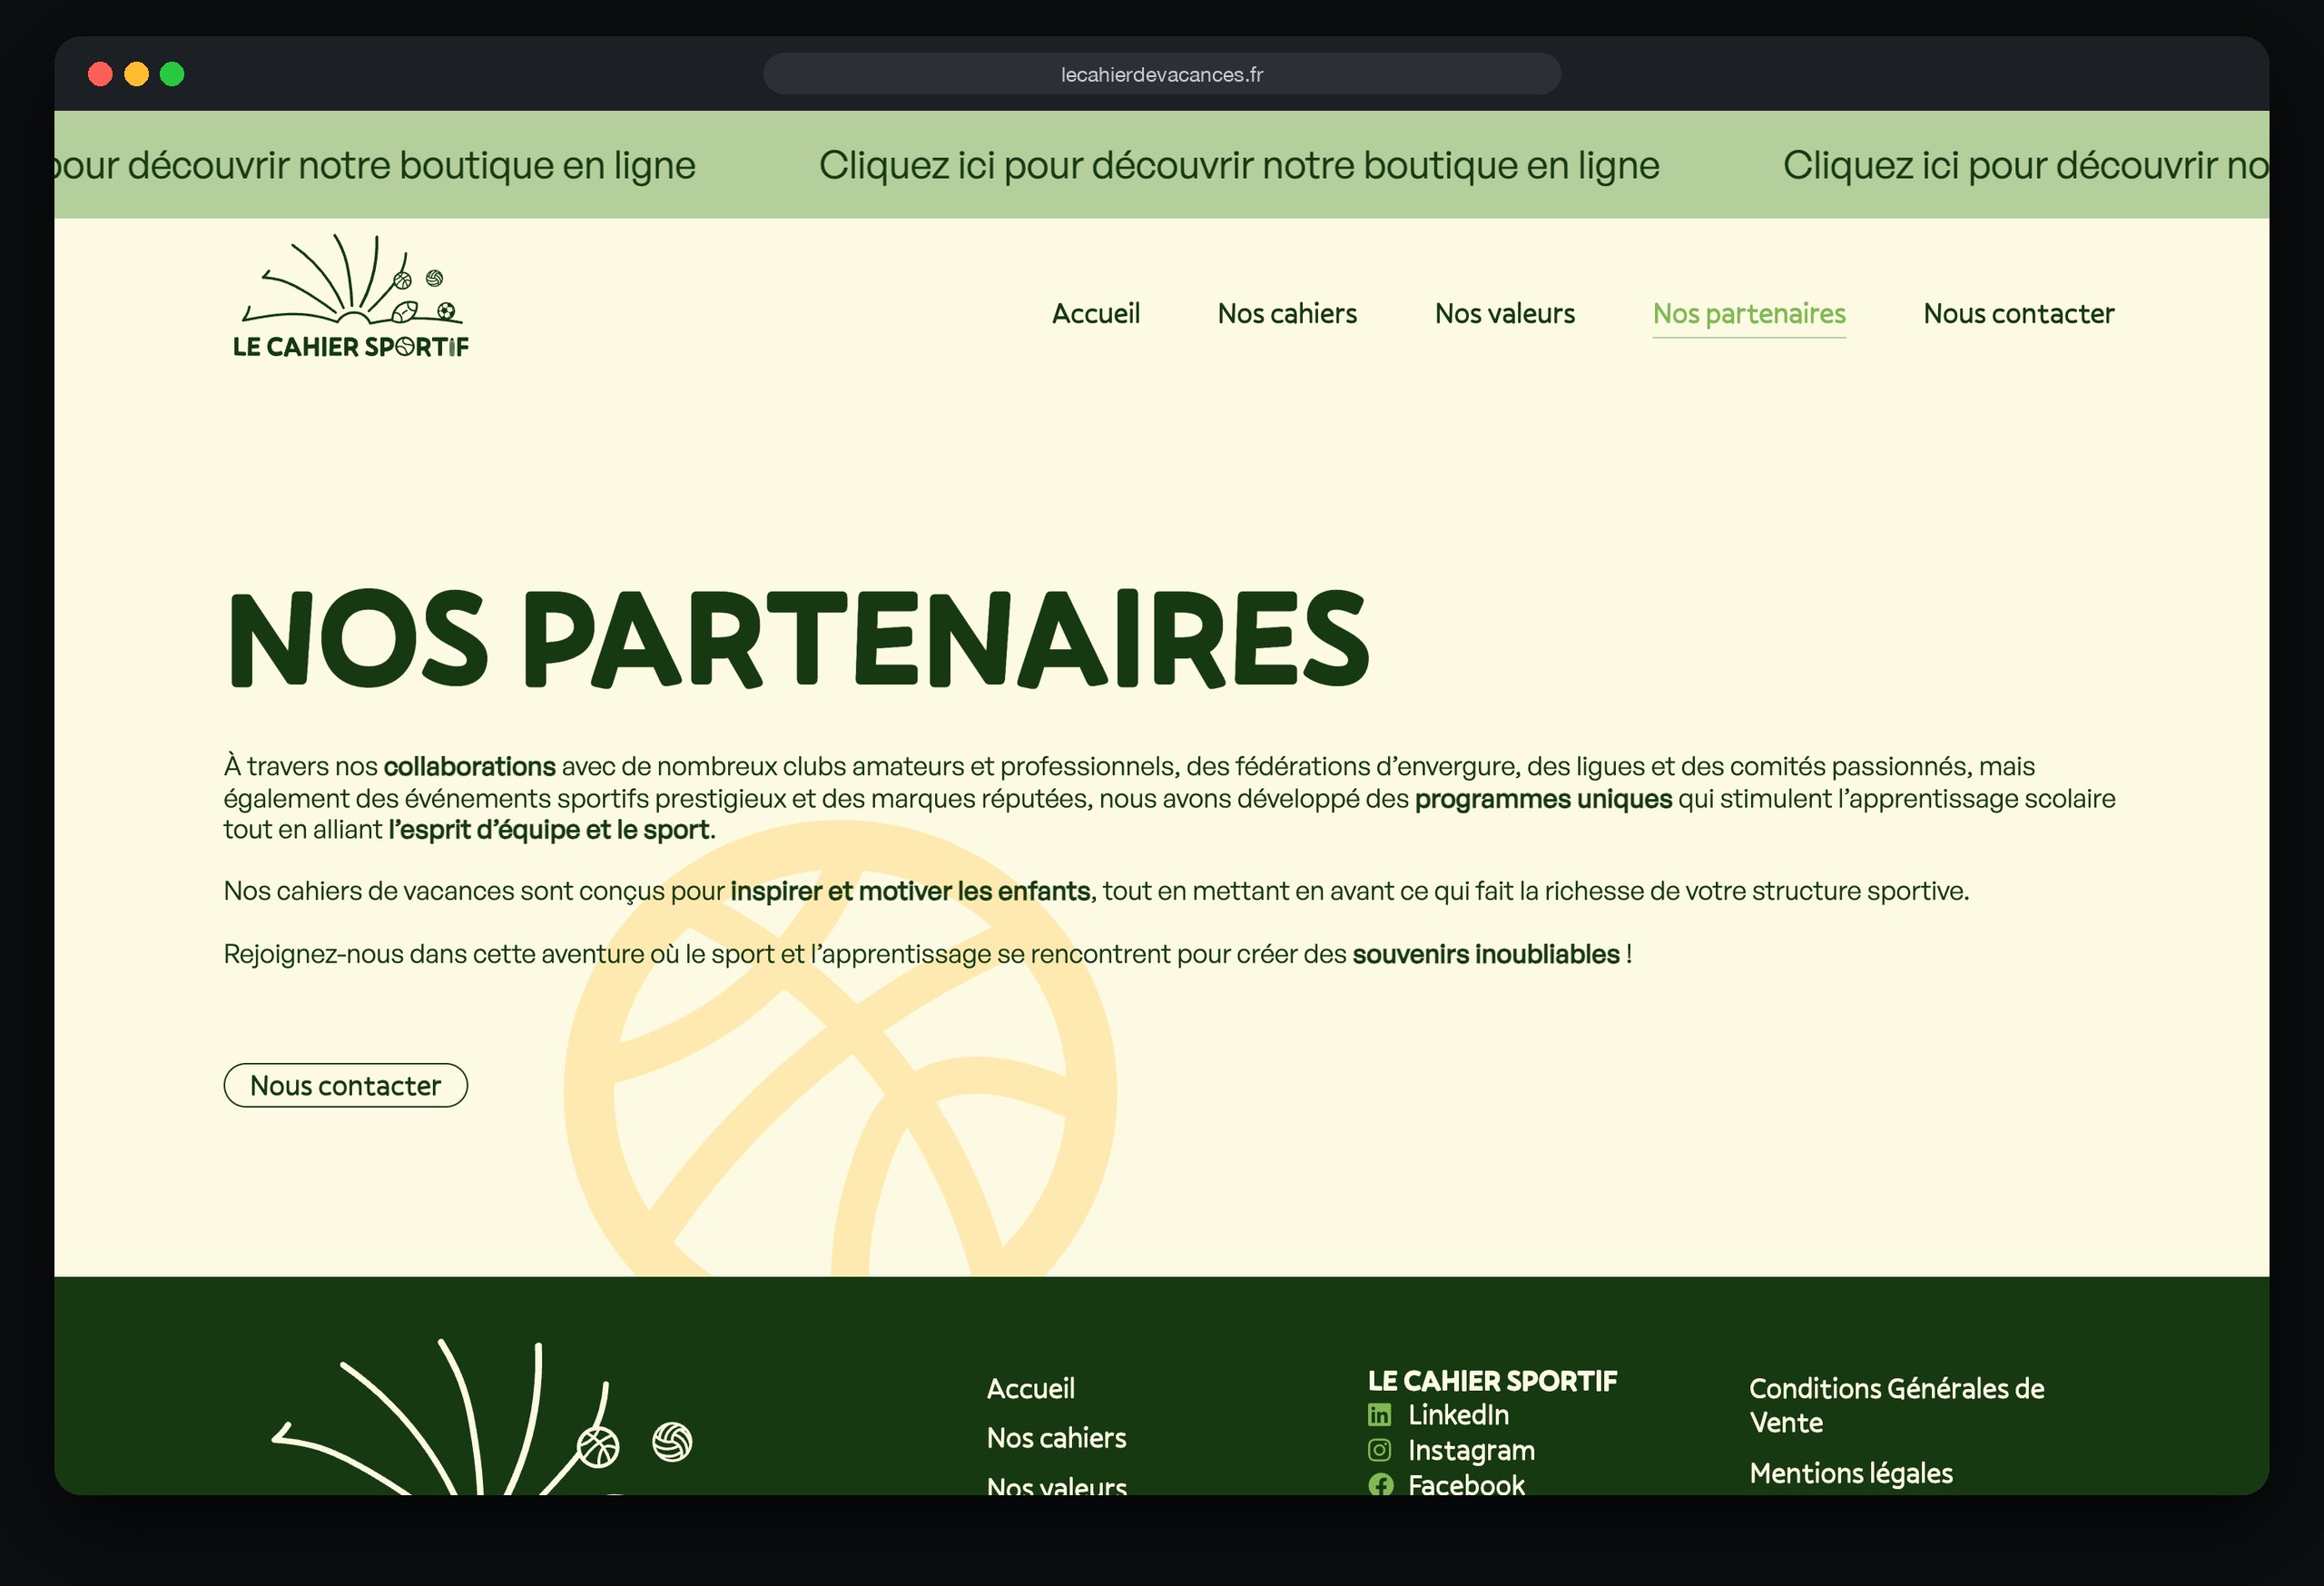Click the red window close dot
2324x1586 pixels.
[100, 74]
